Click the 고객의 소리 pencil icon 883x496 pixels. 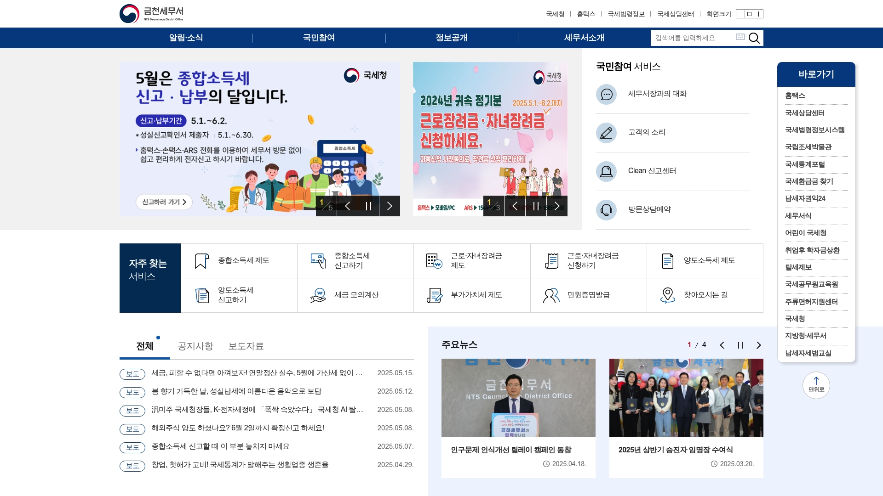[x=606, y=133]
